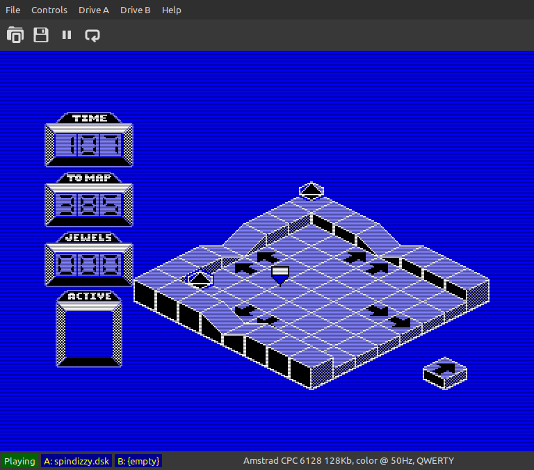Click the B: {empty} drive label
Image resolution: width=534 pixels, height=470 pixels.
[x=138, y=461]
